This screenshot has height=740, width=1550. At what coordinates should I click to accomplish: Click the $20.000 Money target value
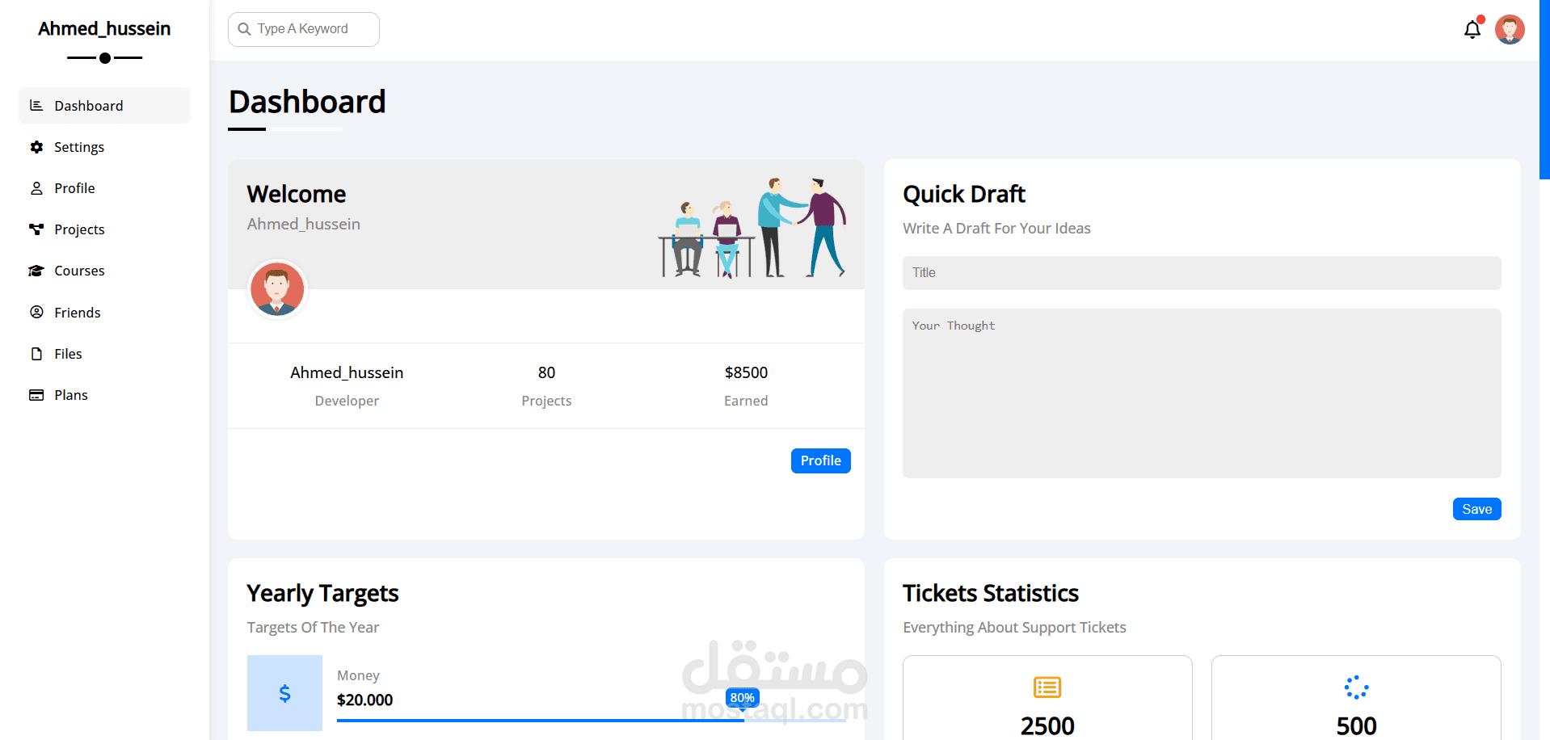(x=365, y=700)
